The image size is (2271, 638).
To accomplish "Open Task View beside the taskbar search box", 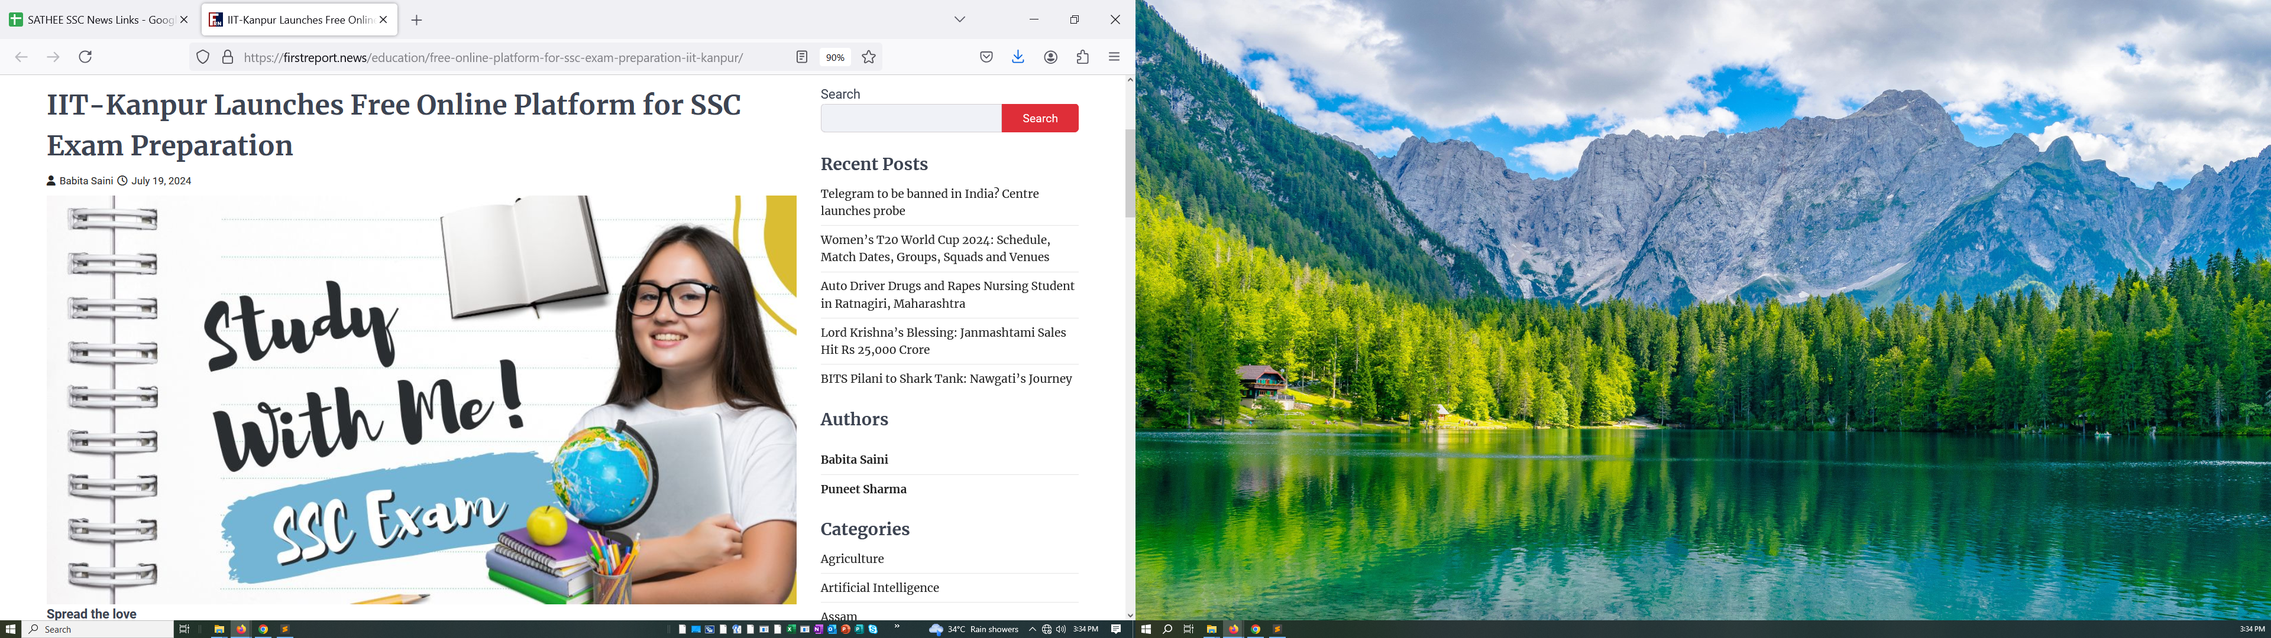I will [x=185, y=629].
